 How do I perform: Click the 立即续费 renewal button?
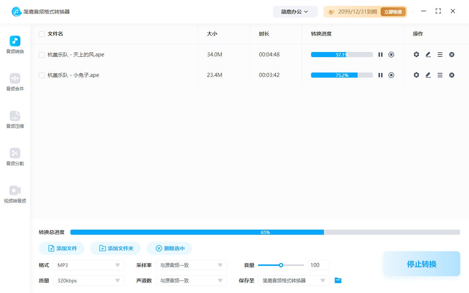[393, 11]
